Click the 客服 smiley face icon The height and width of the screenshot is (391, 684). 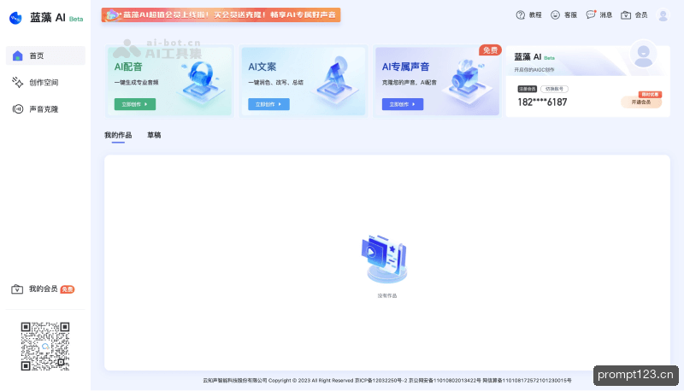click(555, 15)
